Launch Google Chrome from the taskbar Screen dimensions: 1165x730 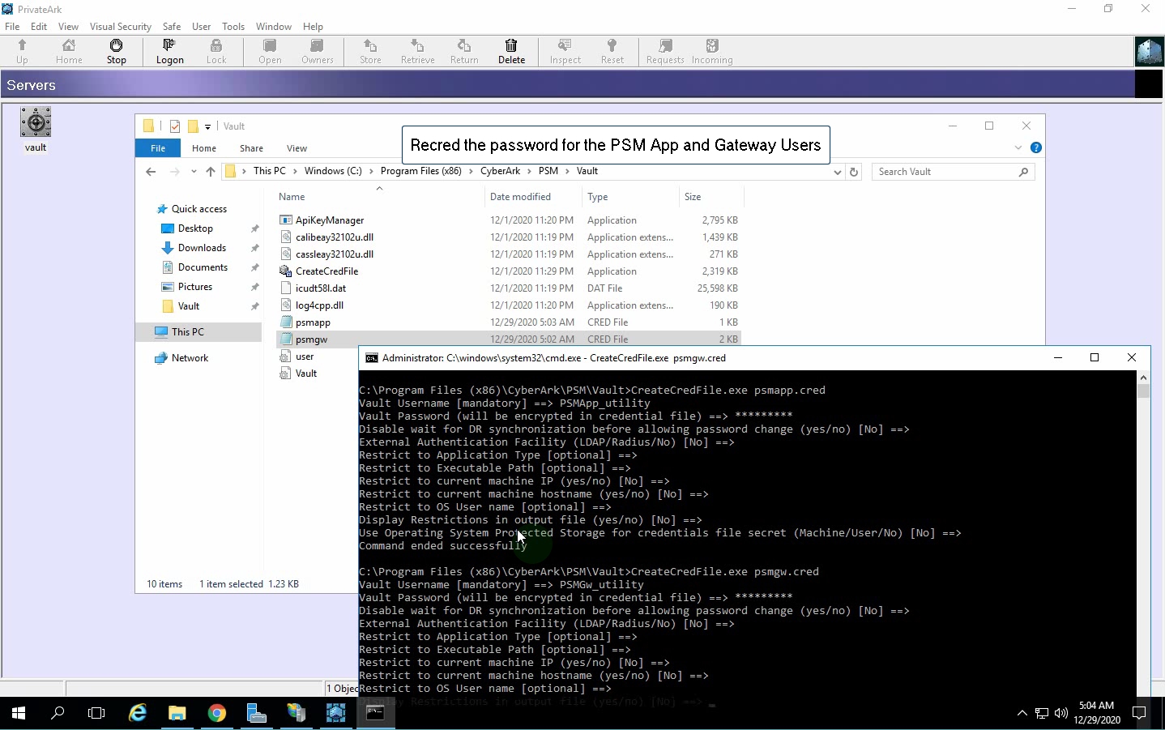[216, 713]
